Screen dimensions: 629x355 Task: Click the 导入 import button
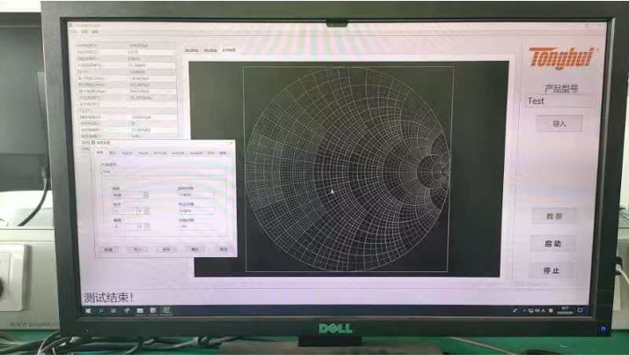coord(559,124)
